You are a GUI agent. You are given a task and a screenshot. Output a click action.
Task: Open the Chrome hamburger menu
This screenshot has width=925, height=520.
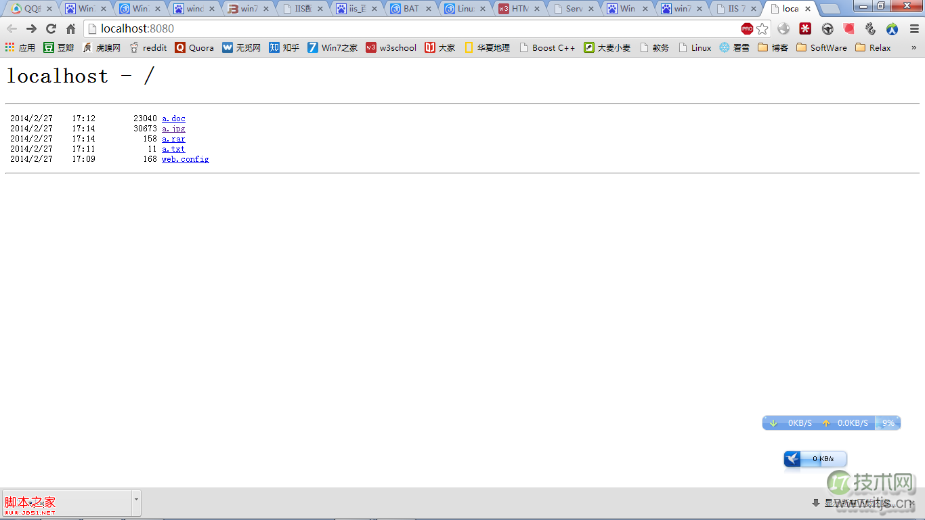coord(914,28)
